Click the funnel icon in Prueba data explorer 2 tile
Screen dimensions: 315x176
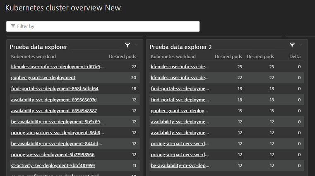292,45
